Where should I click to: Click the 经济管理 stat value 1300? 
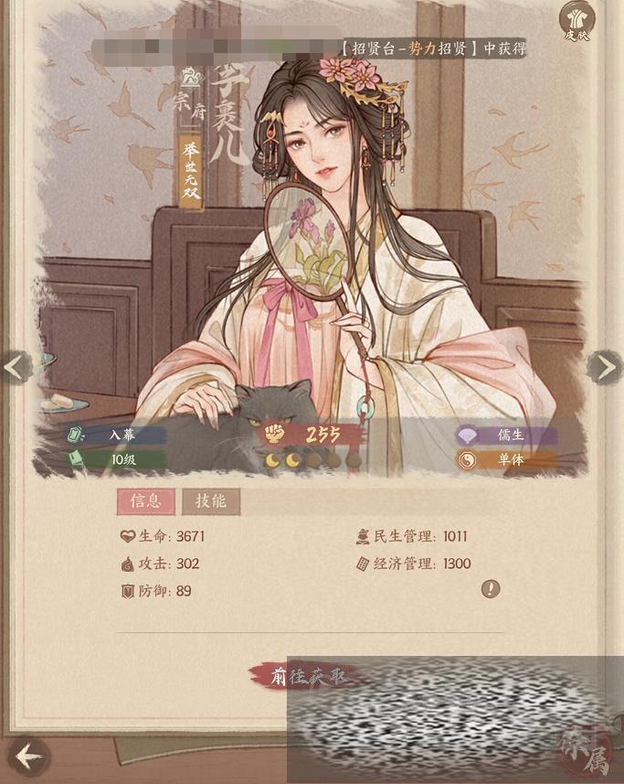[457, 564]
